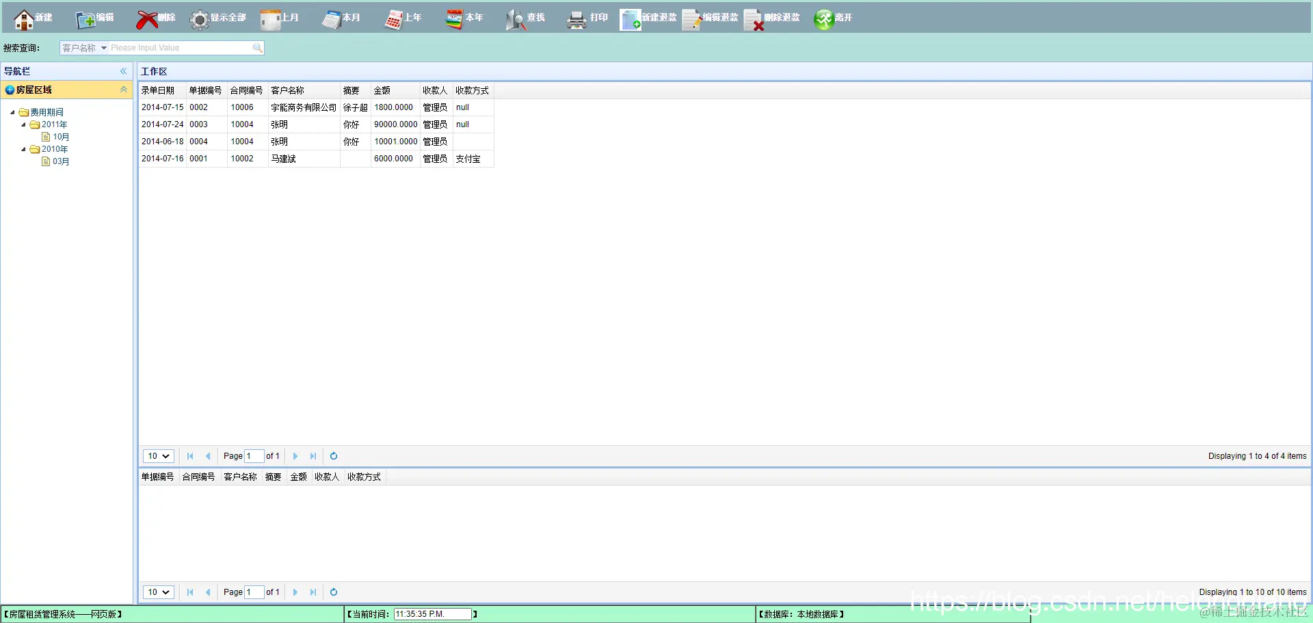The image size is (1313, 623).
Task: Click 新建退款 (New Refund) icon
Action: coord(631,19)
